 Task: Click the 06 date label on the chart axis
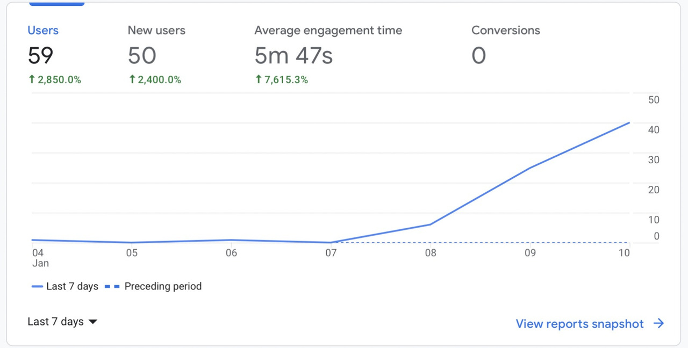pos(231,253)
